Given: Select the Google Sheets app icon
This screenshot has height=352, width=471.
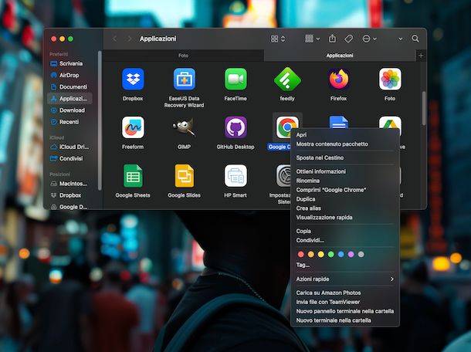Looking at the screenshot, I should (133, 176).
